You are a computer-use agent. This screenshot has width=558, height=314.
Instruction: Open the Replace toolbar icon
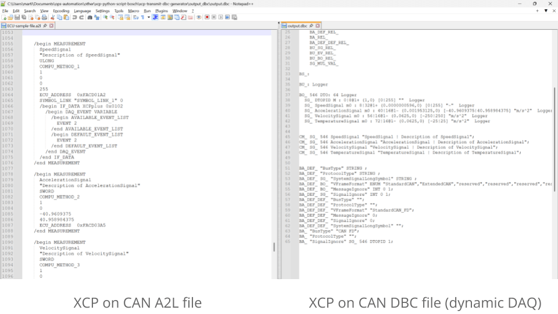pos(97,17)
